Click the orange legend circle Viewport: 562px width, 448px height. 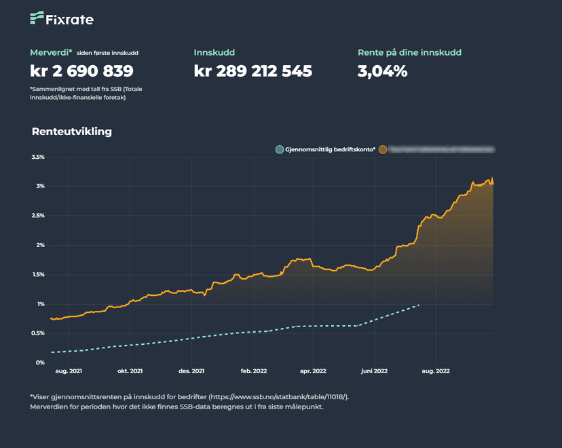pos(383,149)
